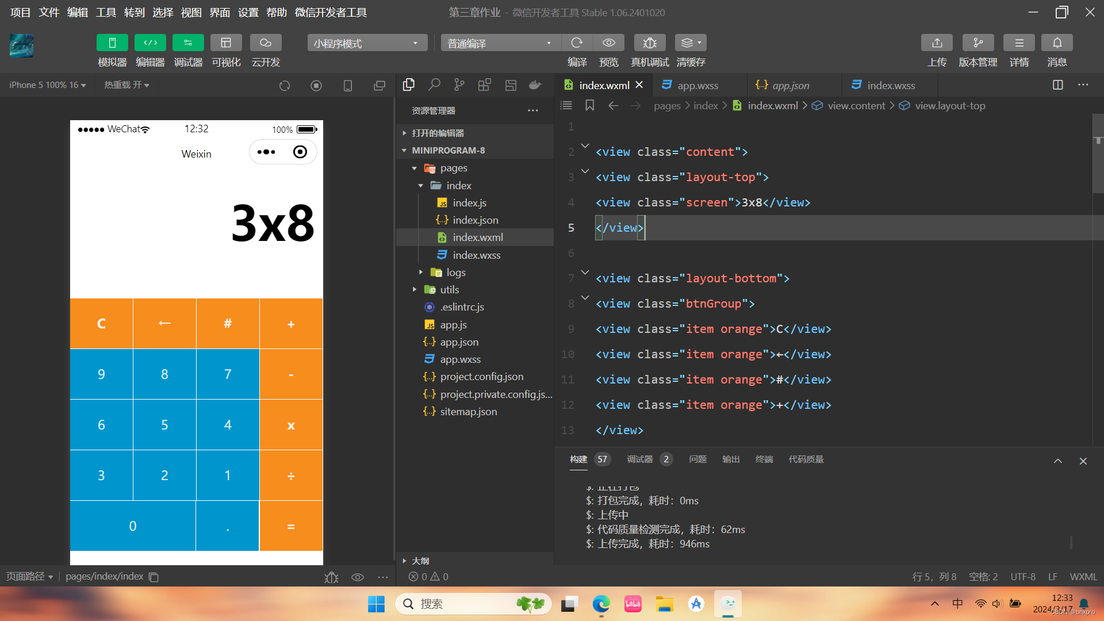Open the source control branch icon in the sidebar
This screenshot has width=1104, height=621.
click(459, 85)
